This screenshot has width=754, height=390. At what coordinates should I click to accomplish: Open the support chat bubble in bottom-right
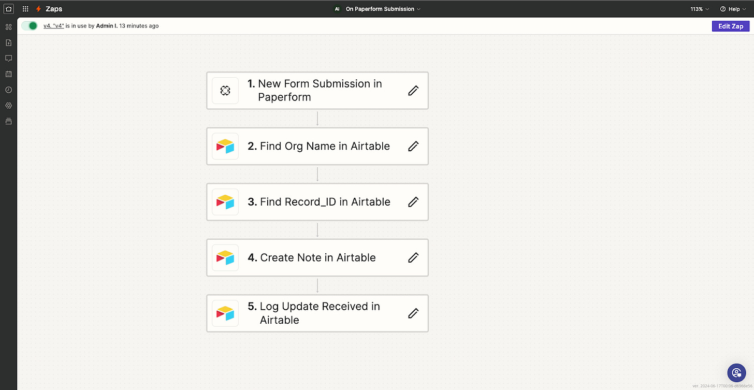coord(736,372)
